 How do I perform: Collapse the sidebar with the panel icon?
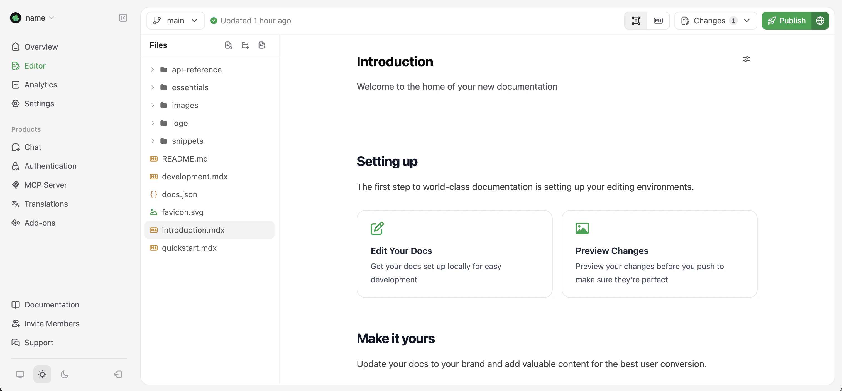point(123,18)
